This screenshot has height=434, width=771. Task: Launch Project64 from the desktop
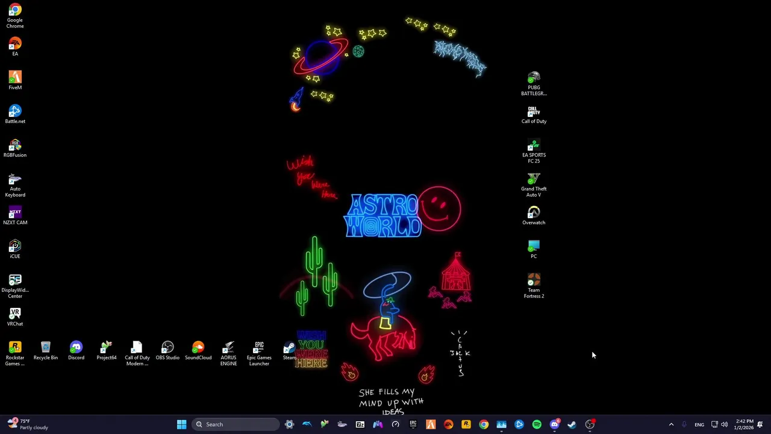(107, 351)
